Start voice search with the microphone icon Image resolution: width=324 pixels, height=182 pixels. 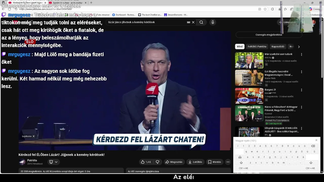pos(213,22)
